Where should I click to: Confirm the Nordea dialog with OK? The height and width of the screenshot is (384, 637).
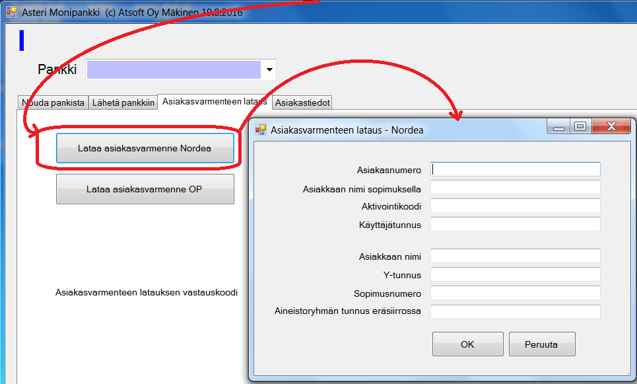467,344
